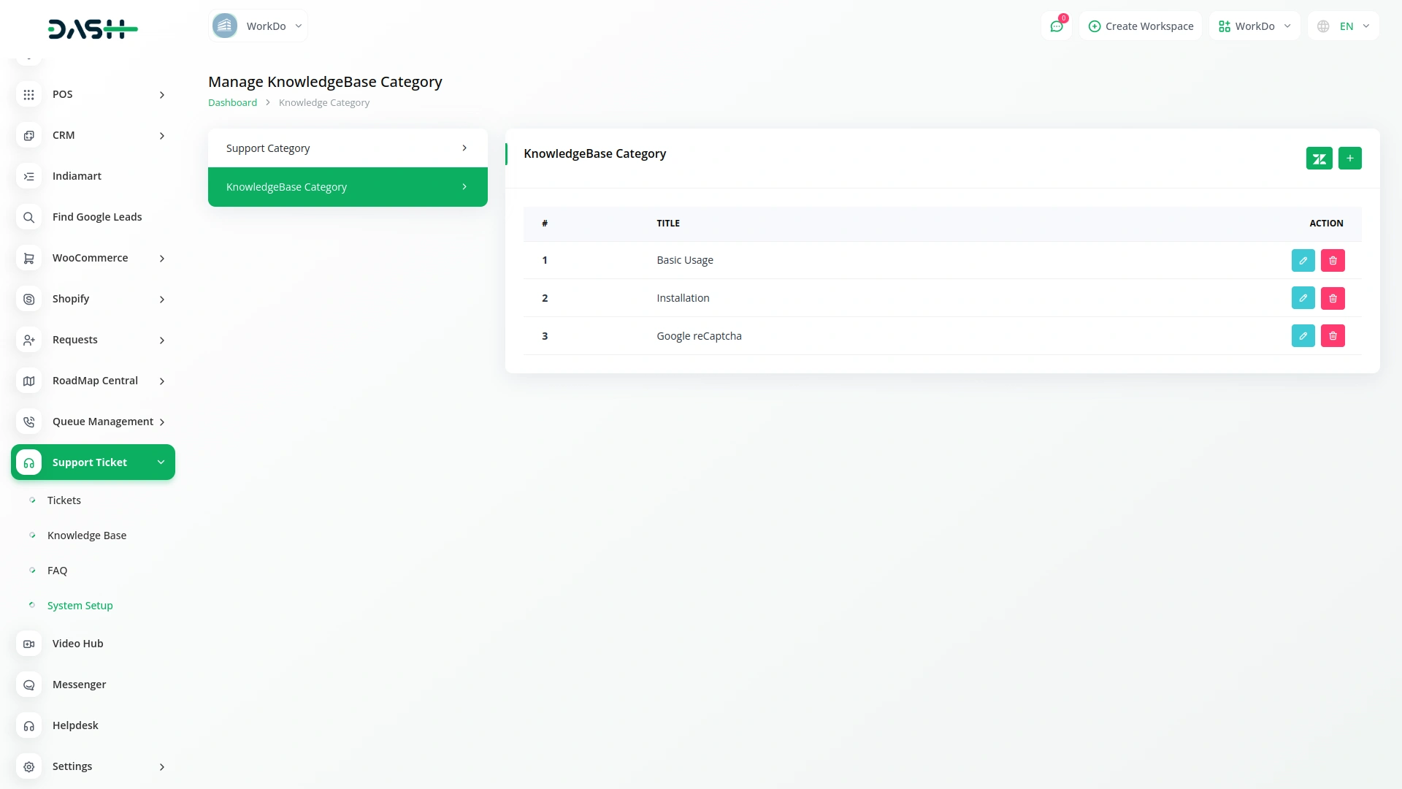This screenshot has width=1402, height=789.
Task: Switch to the Knowledge Base menu item
Action: [x=87, y=535]
